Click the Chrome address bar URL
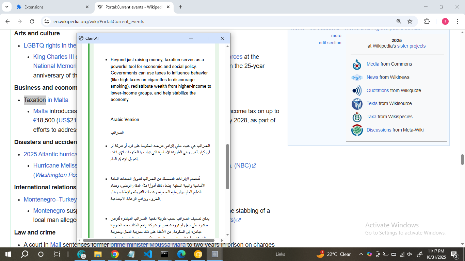The image size is (465, 261). coord(99,21)
